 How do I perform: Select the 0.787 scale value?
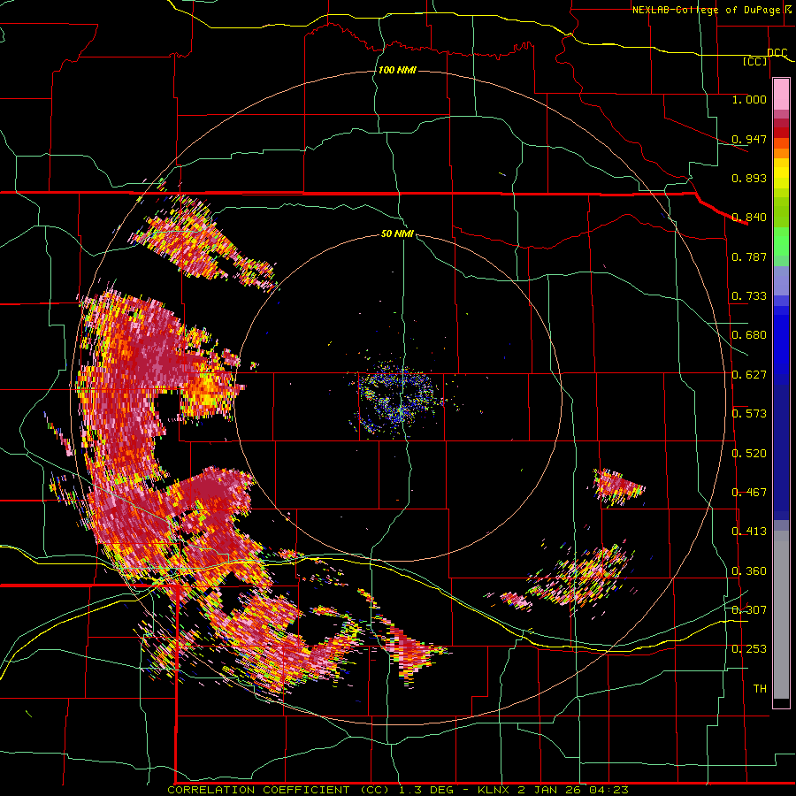749,256
